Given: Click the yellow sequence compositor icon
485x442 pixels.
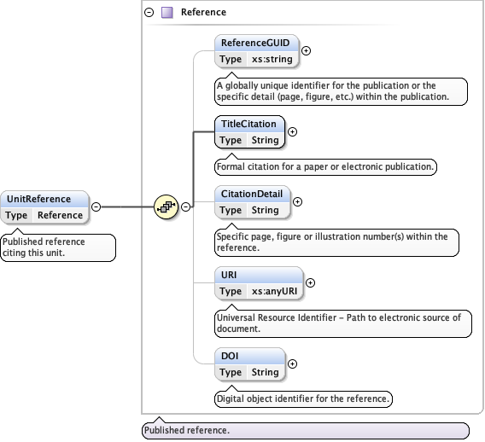Looking at the screenshot, I should tap(167, 206).
